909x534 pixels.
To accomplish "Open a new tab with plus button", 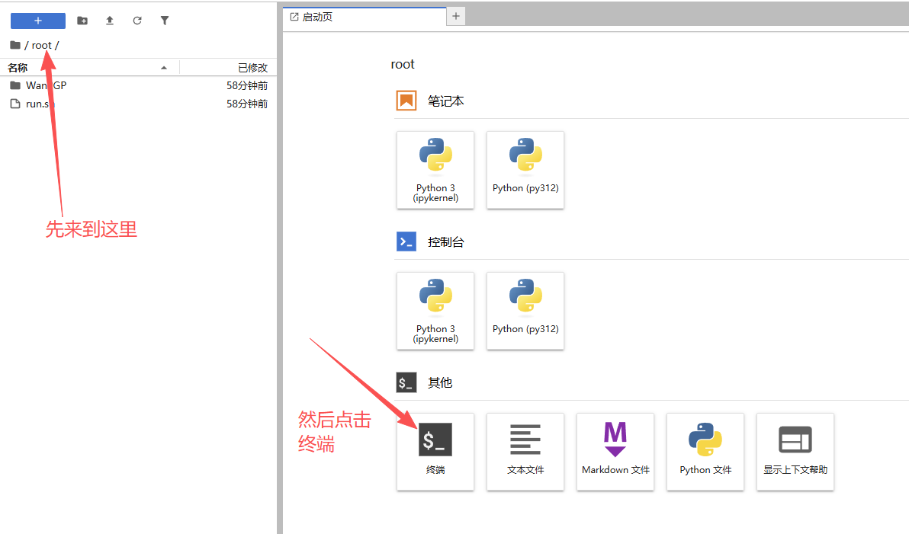I will [x=456, y=16].
